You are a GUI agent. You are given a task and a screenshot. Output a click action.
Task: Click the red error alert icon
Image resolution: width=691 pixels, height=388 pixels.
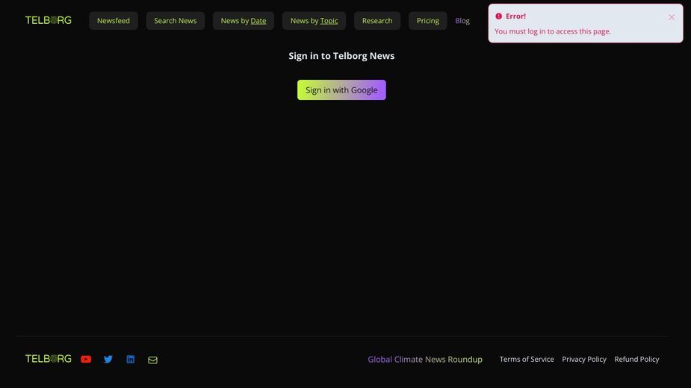coord(498,16)
